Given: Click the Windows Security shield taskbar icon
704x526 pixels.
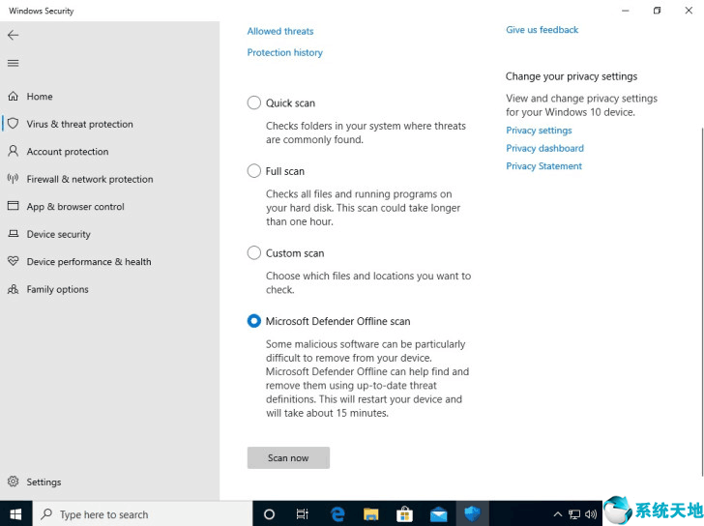Looking at the screenshot, I should (x=472, y=513).
